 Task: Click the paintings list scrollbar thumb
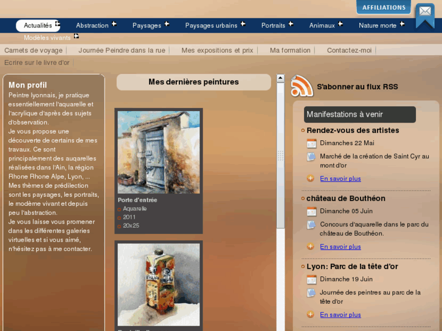coord(280,155)
